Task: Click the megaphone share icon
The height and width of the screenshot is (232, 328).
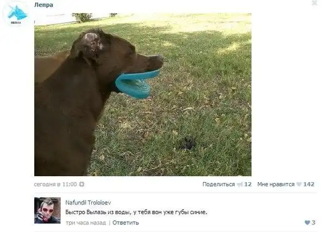Action: [x=239, y=185]
